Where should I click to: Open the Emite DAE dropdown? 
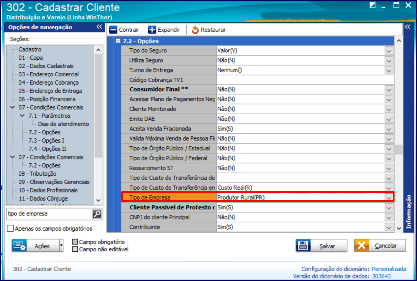[389, 119]
